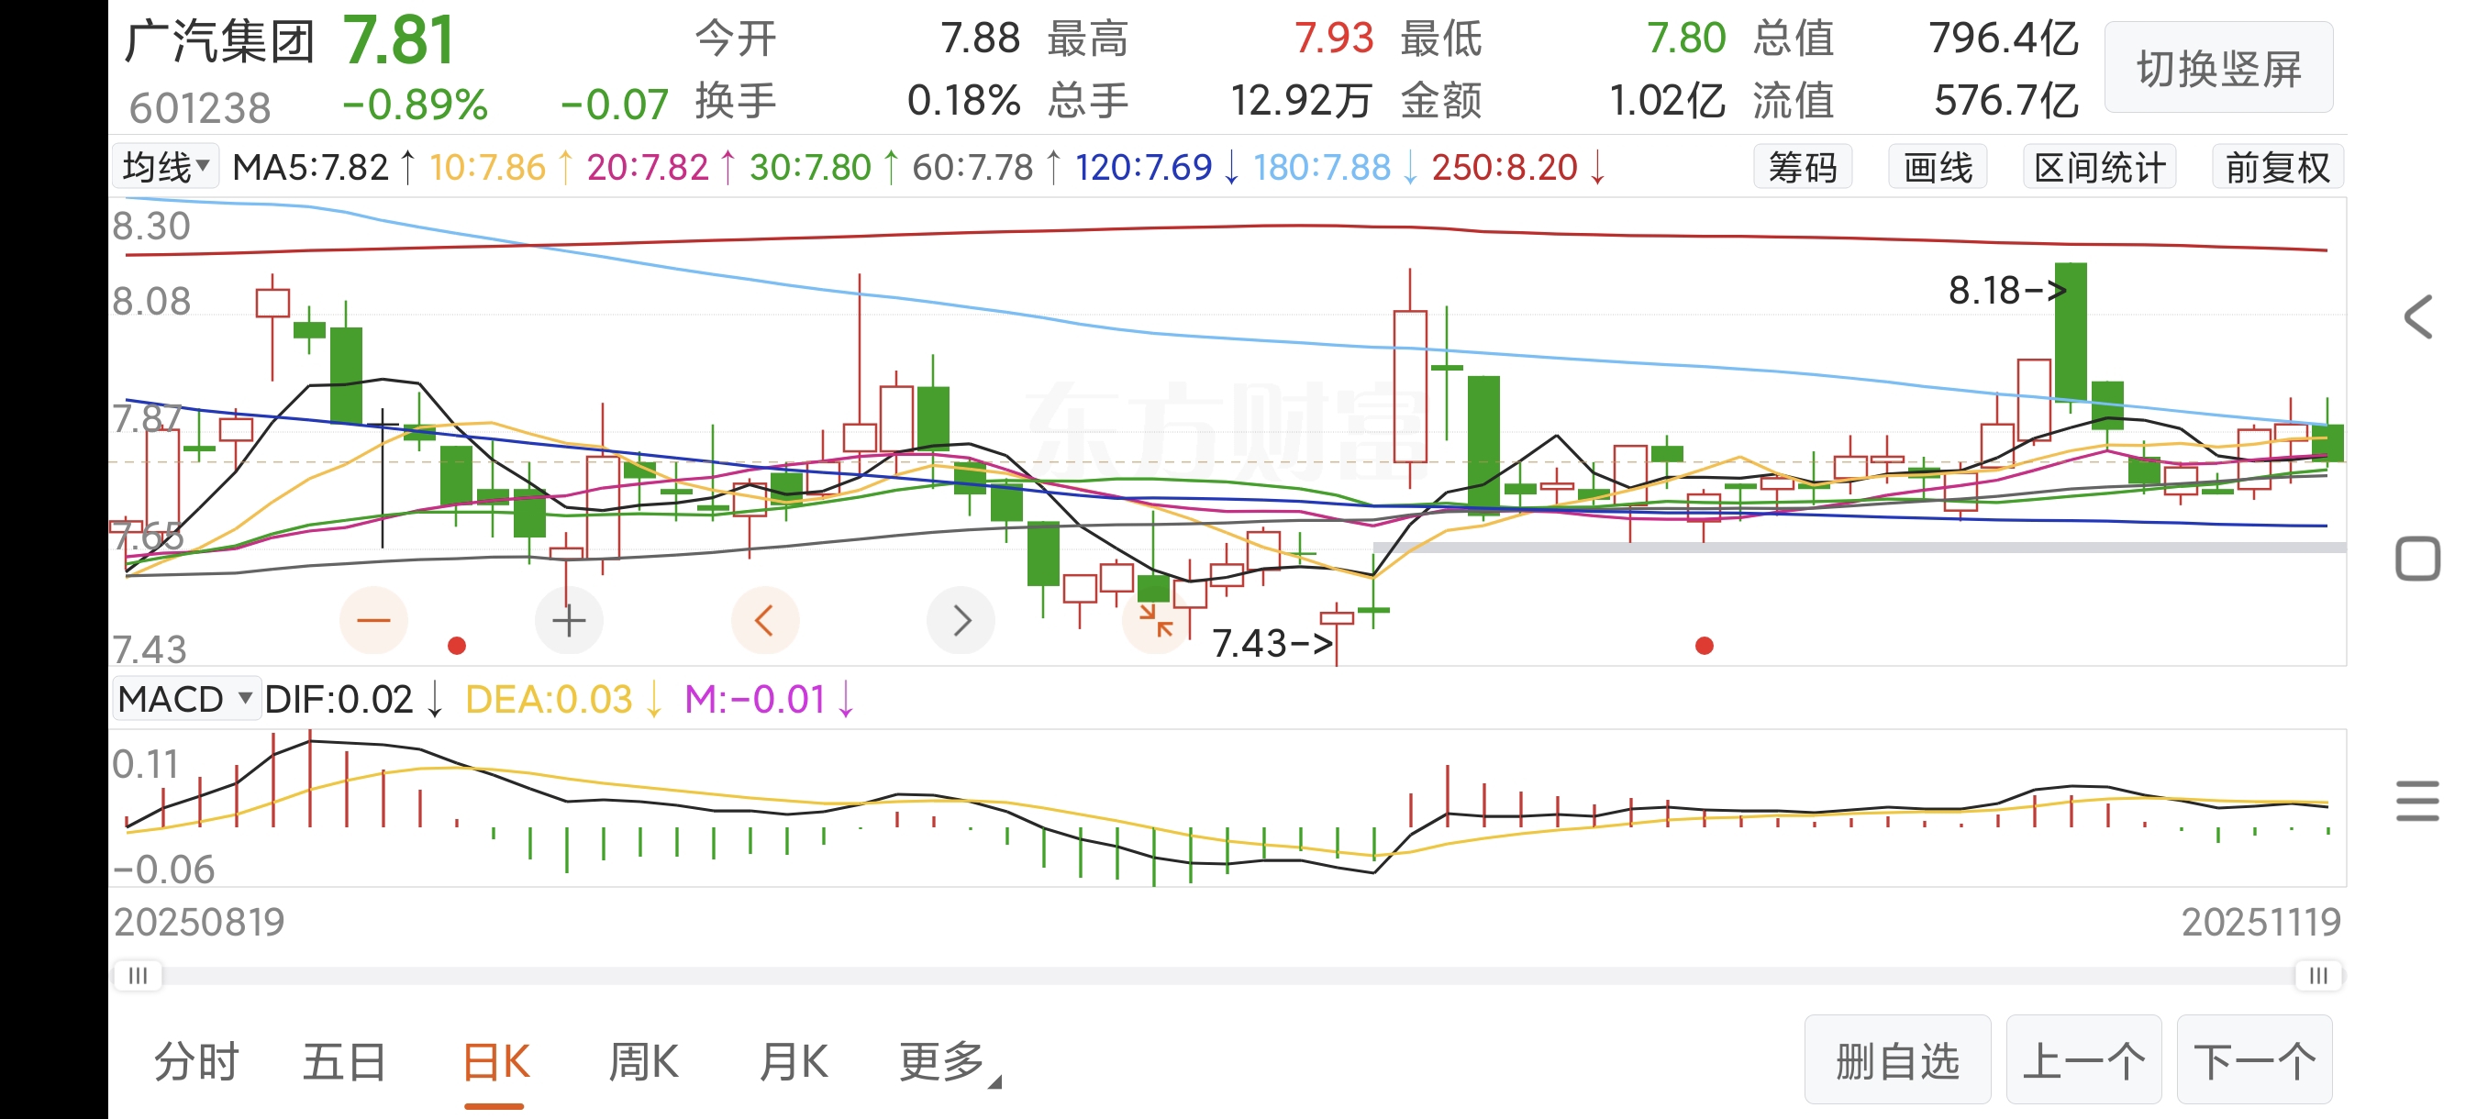Tap the collapse arrows icon on chart

pos(1155,621)
